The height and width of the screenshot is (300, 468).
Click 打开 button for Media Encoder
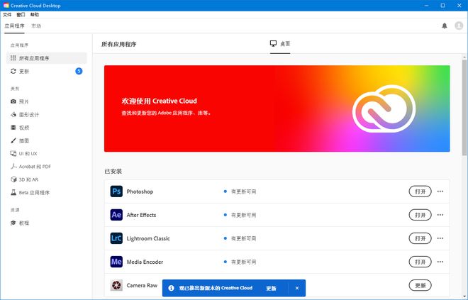point(420,262)
